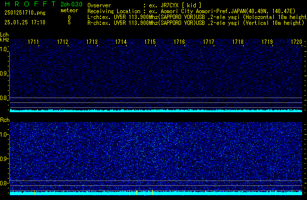Select the 1714 time tick label

121,42
